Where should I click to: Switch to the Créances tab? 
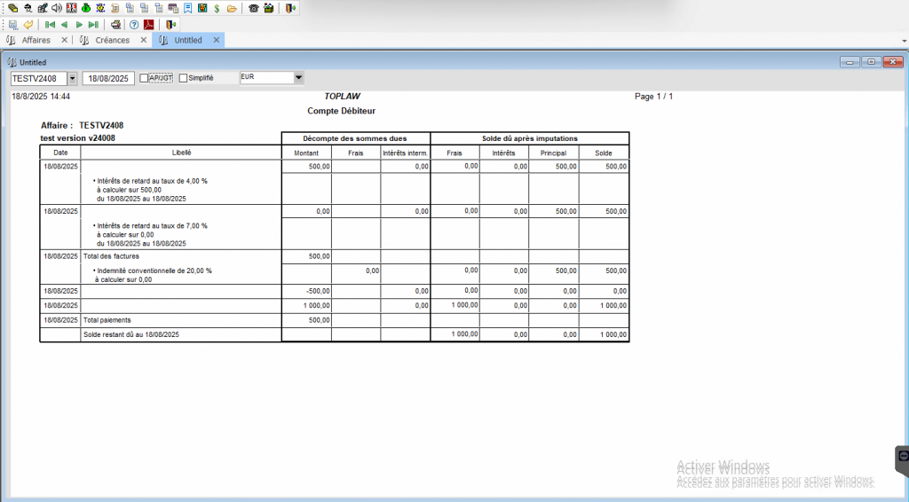tap(113, 40)
